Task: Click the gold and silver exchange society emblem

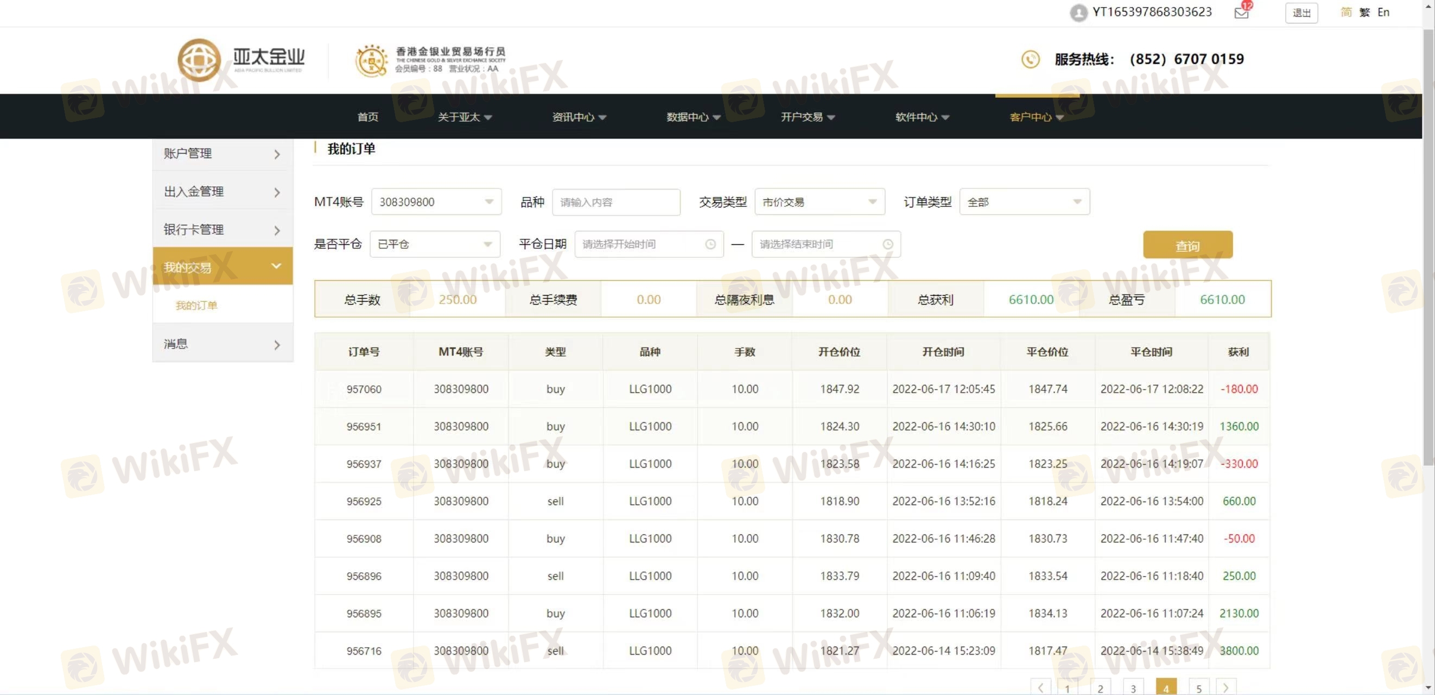Action: [372, 61]
